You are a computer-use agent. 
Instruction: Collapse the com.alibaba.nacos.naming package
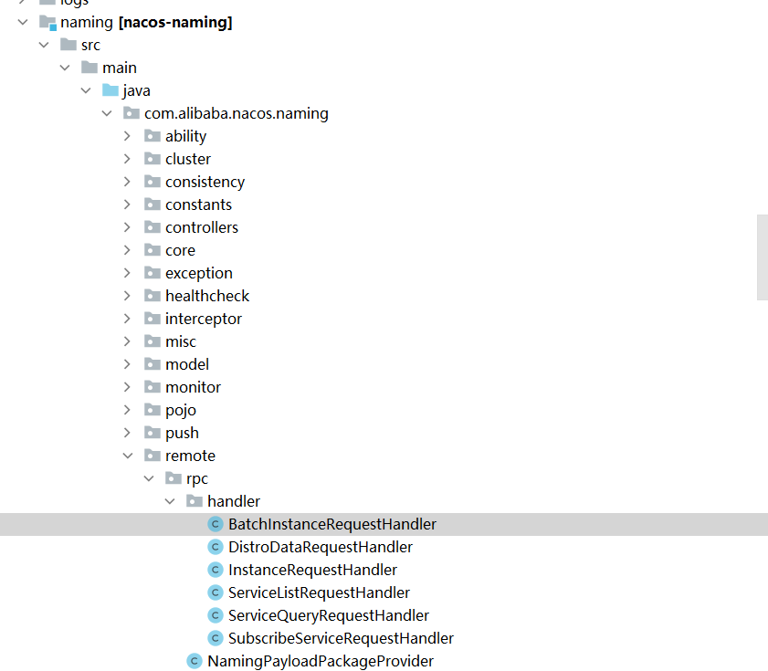107,112
